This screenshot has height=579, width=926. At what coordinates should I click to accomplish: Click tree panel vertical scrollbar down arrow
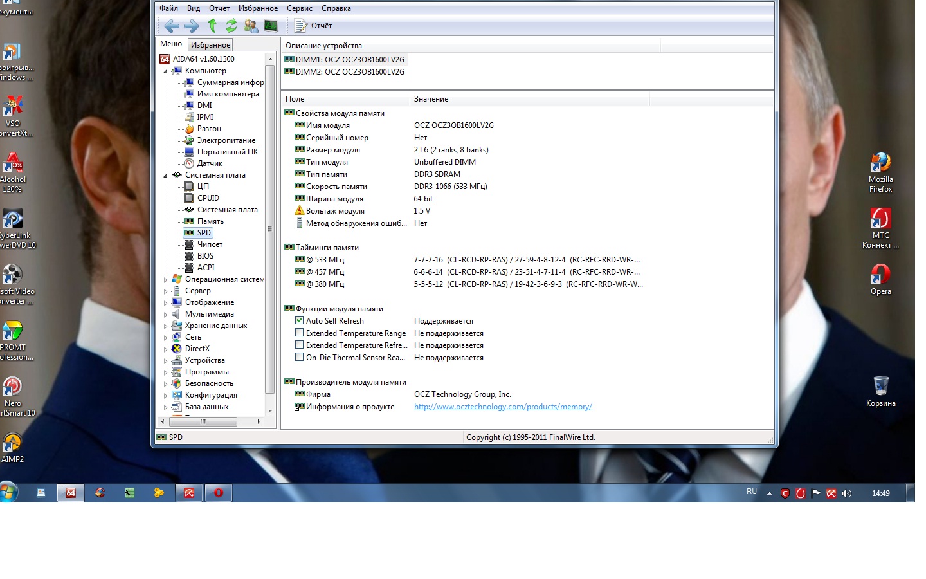click(270, 411)
